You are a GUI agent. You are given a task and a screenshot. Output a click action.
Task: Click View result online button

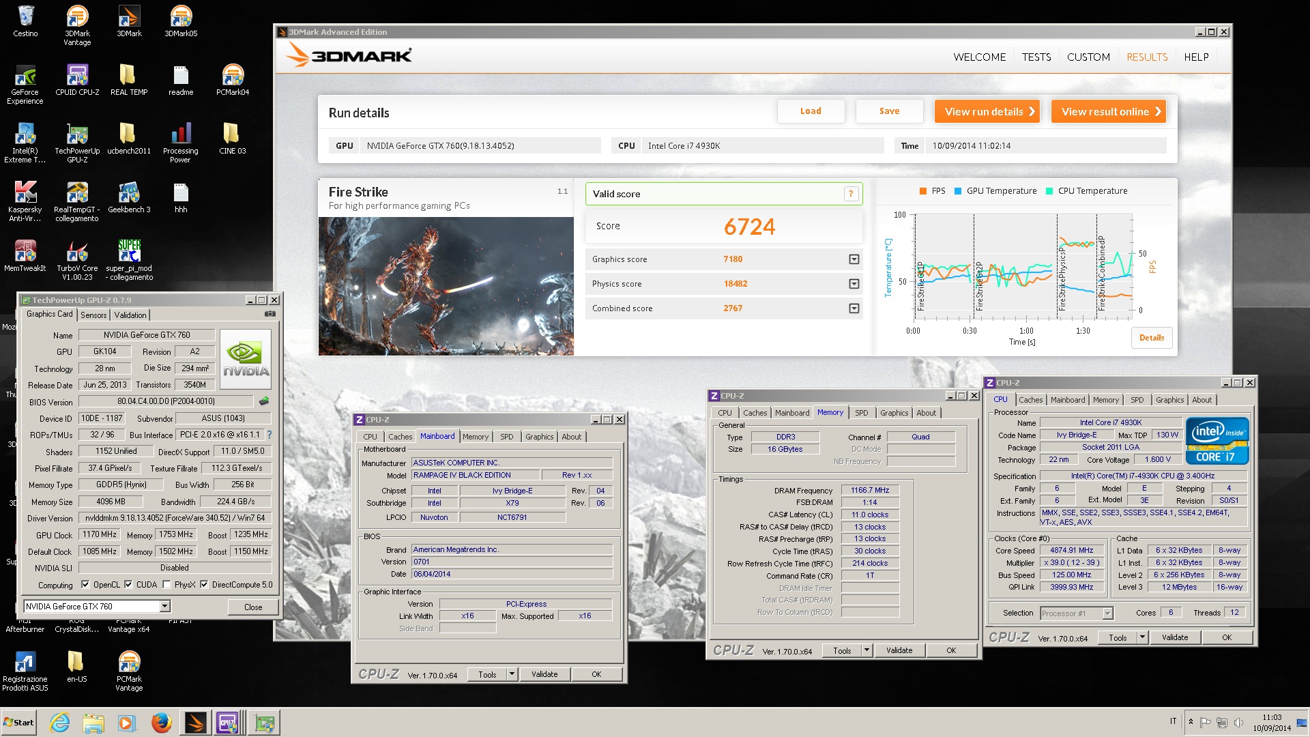coord(1108,112)
